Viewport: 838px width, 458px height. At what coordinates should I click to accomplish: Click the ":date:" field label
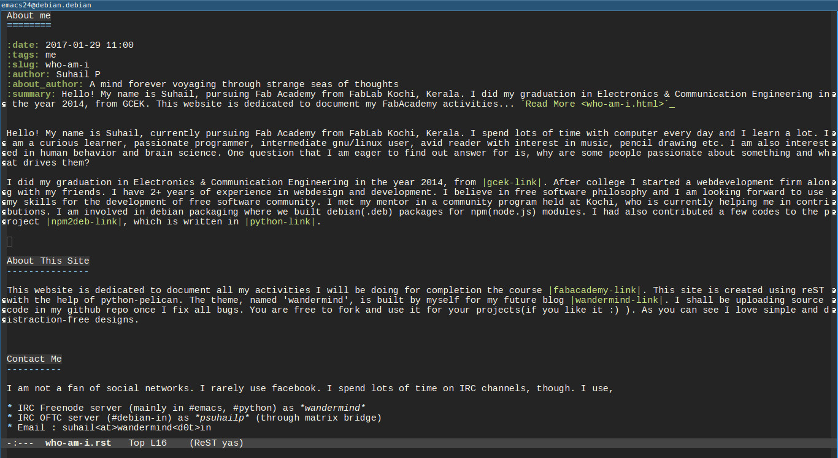[x=23, y=45]
